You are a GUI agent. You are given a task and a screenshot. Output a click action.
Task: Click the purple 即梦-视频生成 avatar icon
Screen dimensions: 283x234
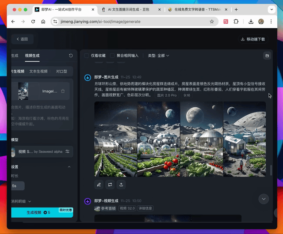(88, 201)
